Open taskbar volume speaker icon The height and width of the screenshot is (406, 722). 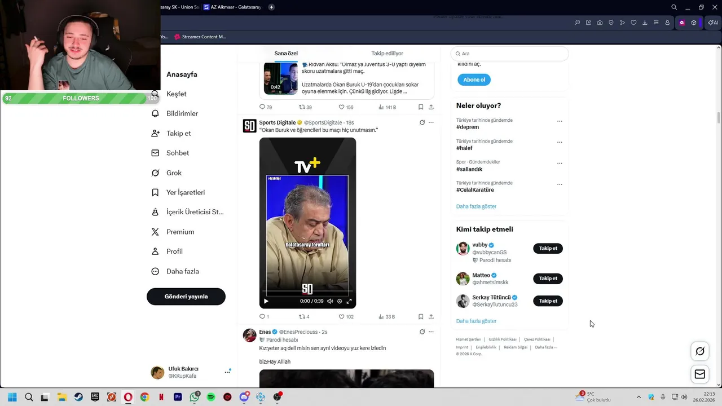(684, 397)
